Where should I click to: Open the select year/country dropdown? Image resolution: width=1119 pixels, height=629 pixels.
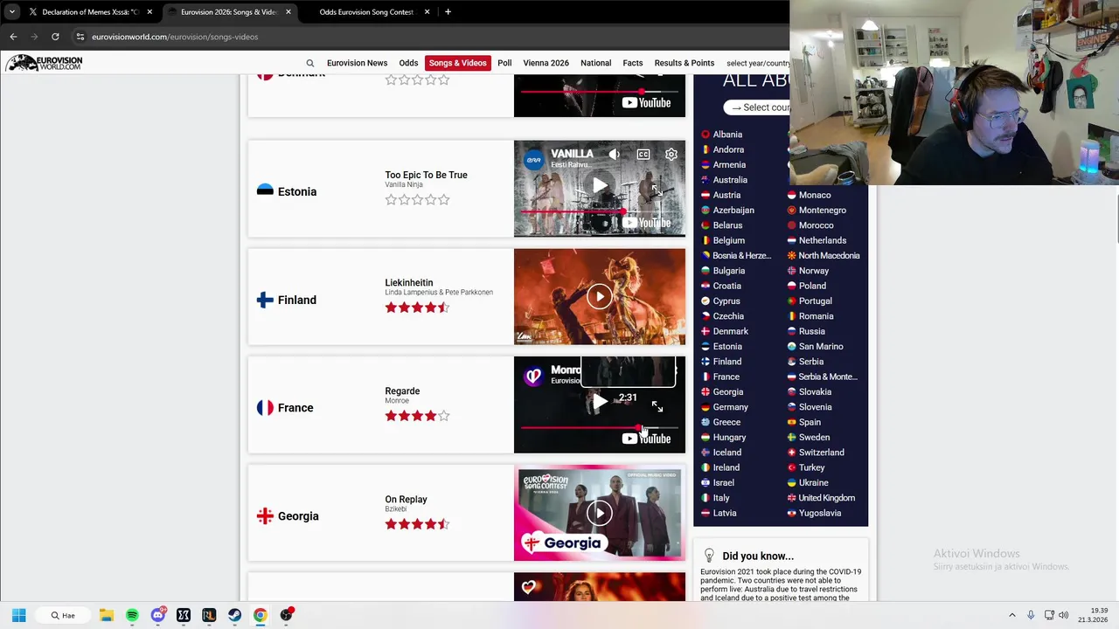[x=757, y=63]
